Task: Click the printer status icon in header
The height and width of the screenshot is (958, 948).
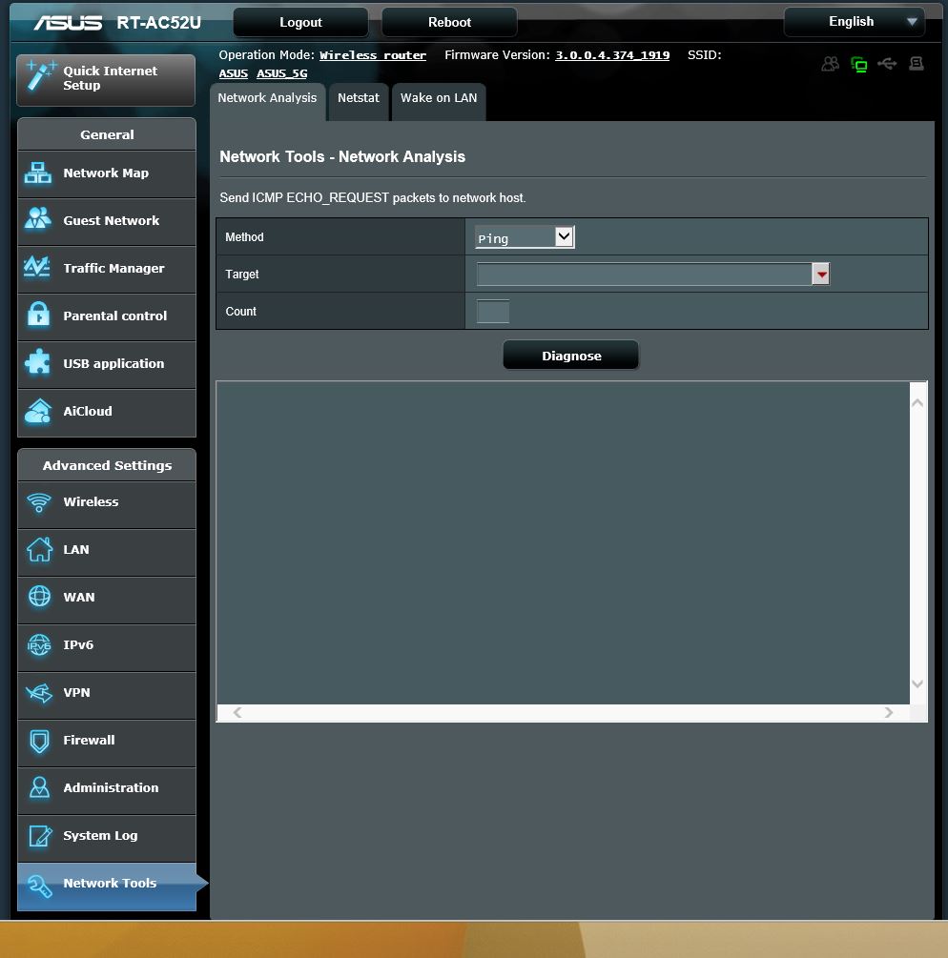Action: pyautogui.click(x=917, y=64)
